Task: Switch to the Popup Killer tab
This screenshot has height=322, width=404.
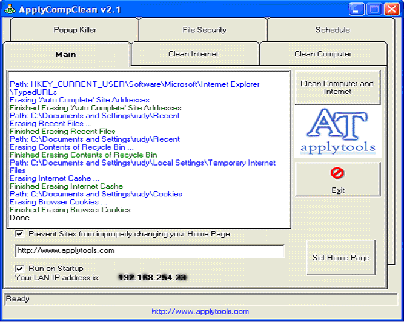Action: click(x=75, y=30)
